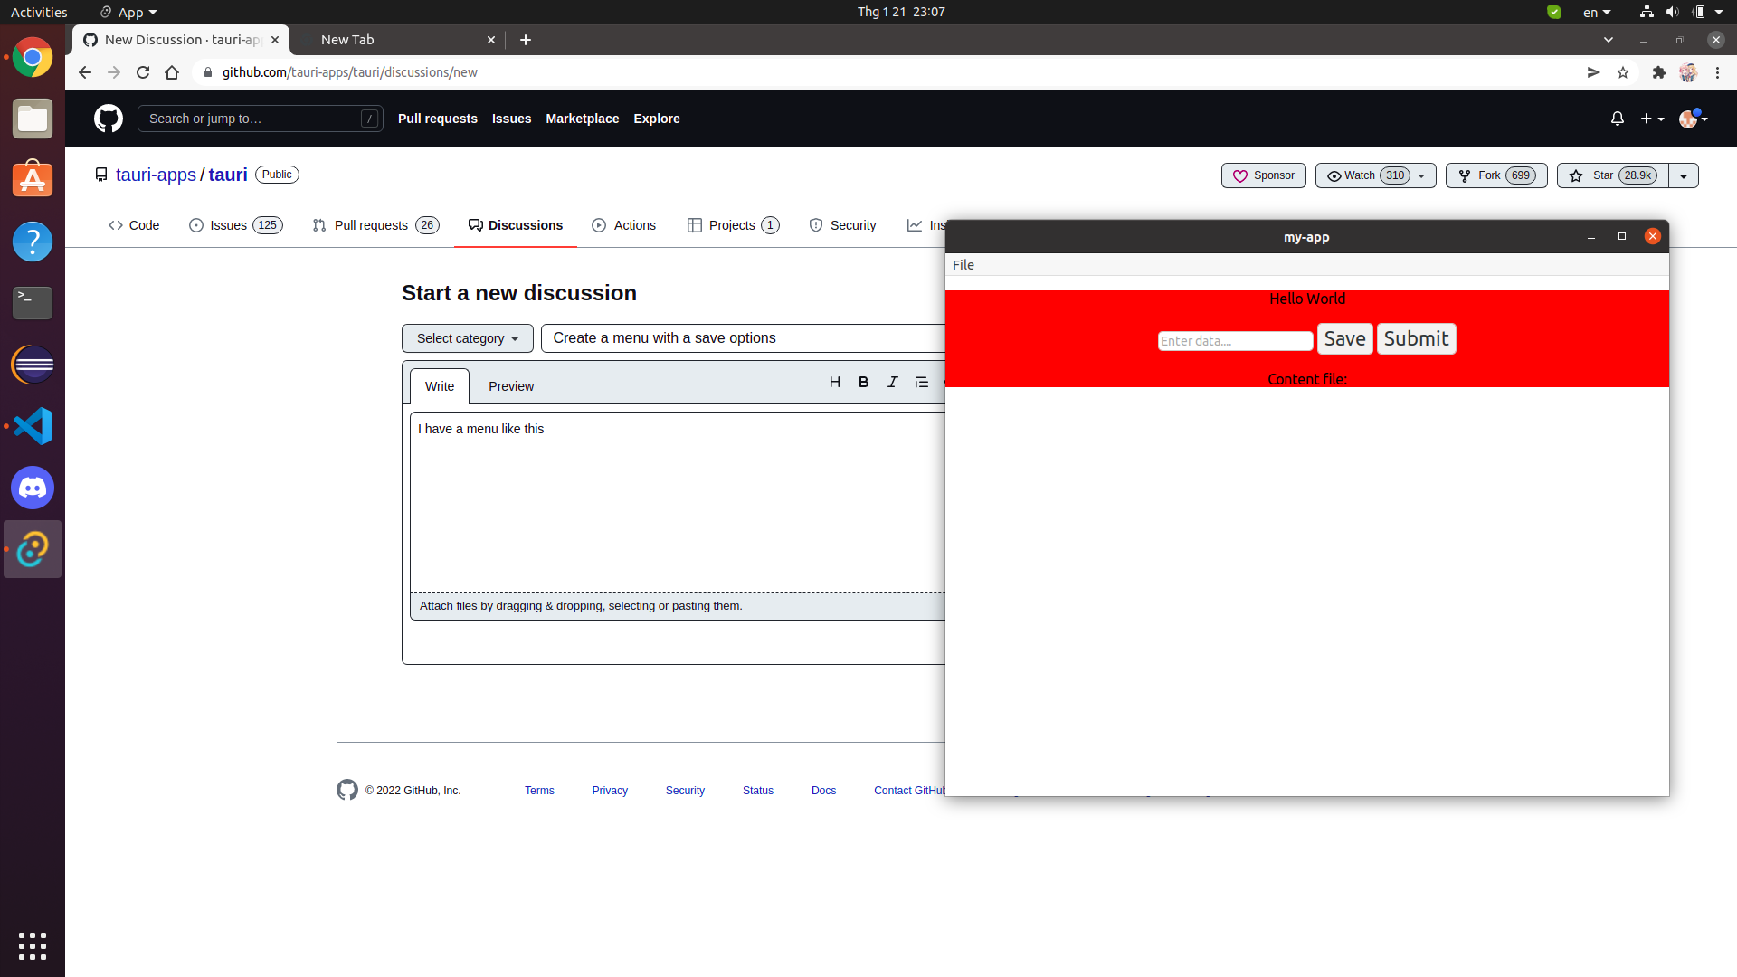Open the Terms footer link
Screen dimensions: 1737x977
(x=539, y=791)
